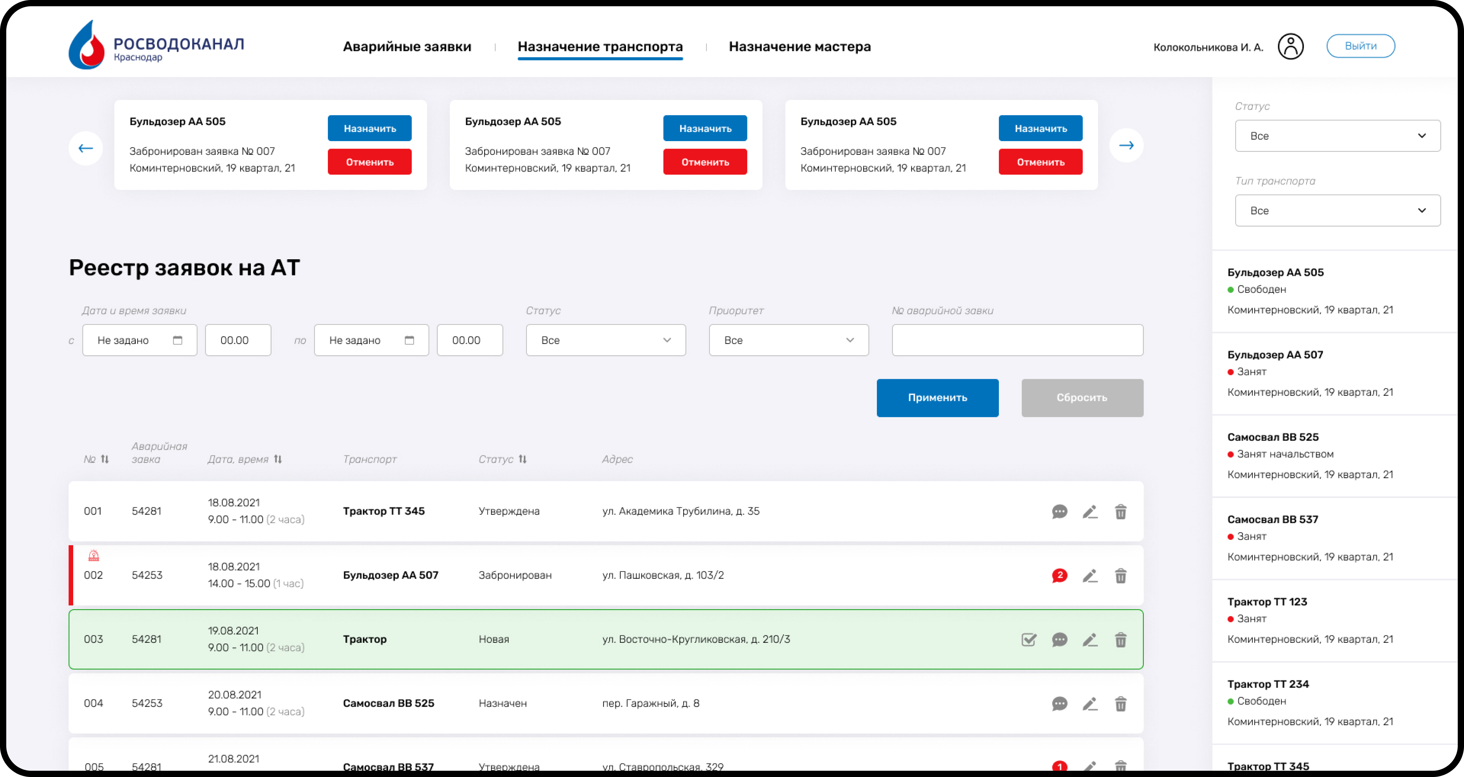Click Отменить on the third Бульдозер card
Viewport: 1464px width, 777px height.
pos(1040,162)
